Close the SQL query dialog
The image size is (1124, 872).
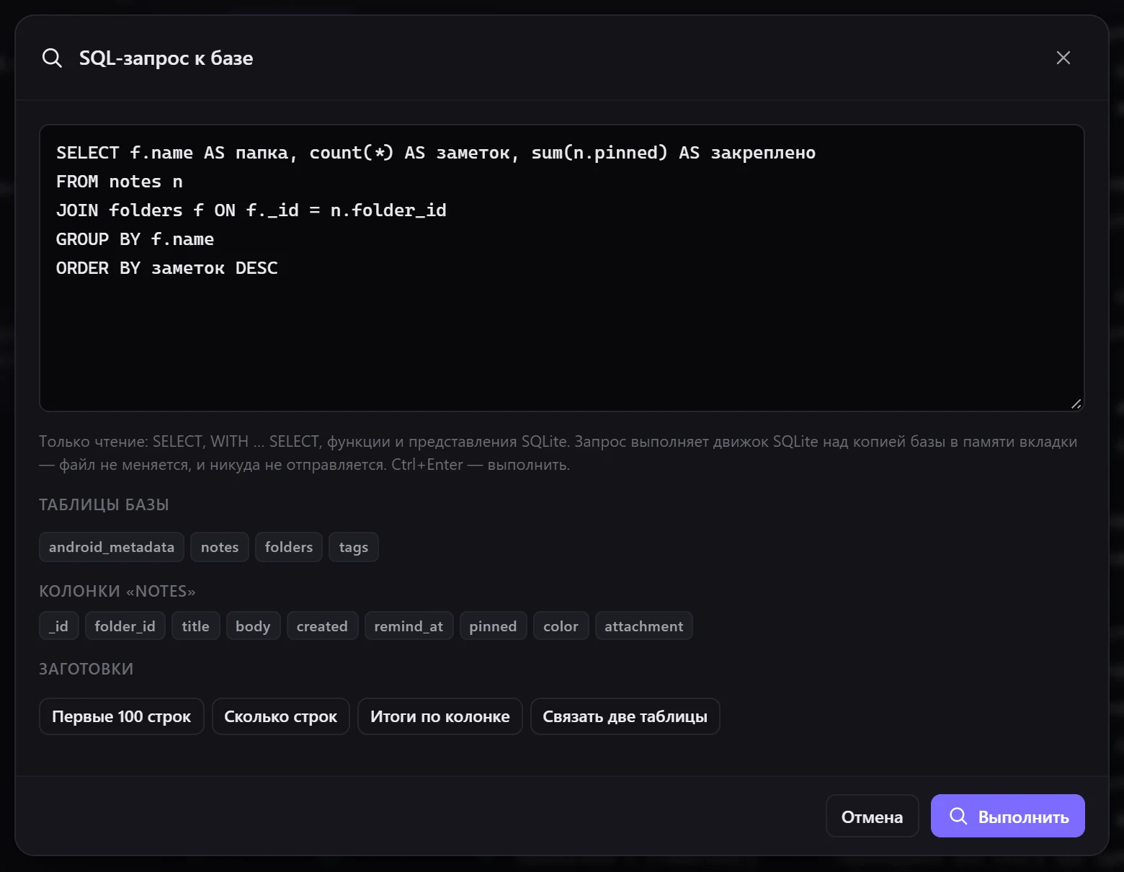click(1063, 58)
